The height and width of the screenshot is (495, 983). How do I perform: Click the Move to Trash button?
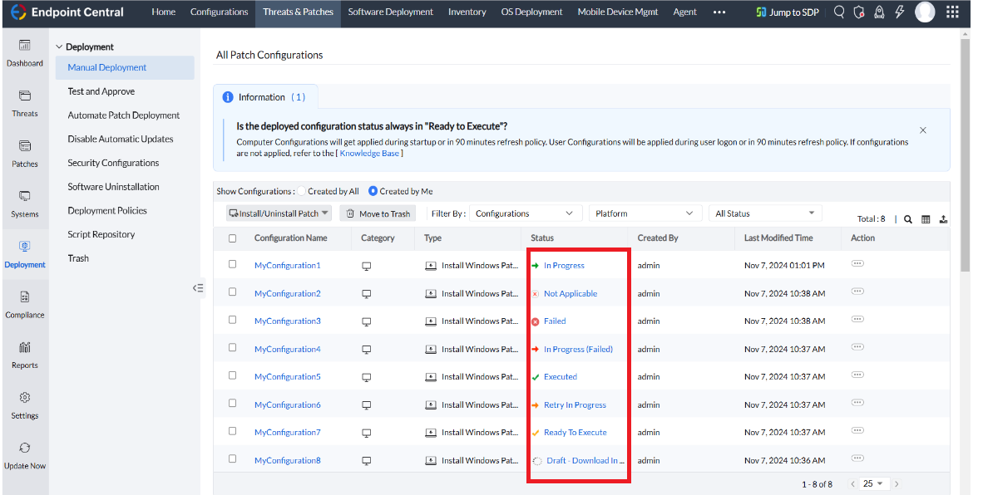point(378,213)
